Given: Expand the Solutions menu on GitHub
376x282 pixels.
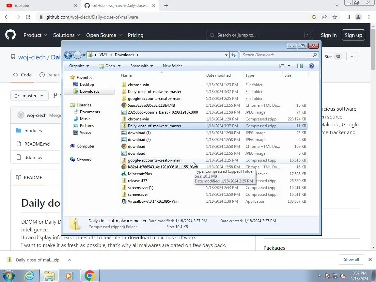Looking at the screenshot, I should point(67,35).
